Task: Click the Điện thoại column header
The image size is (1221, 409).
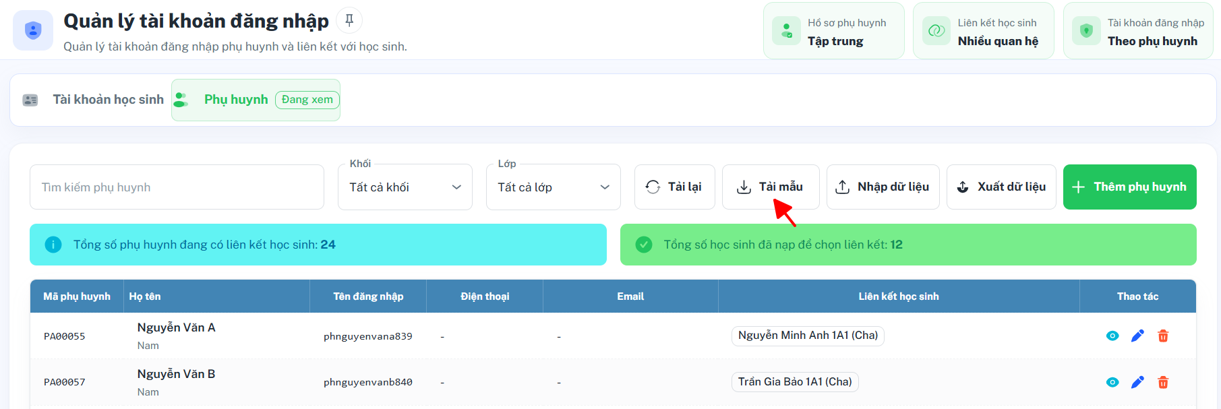Action: pos(485,296)
